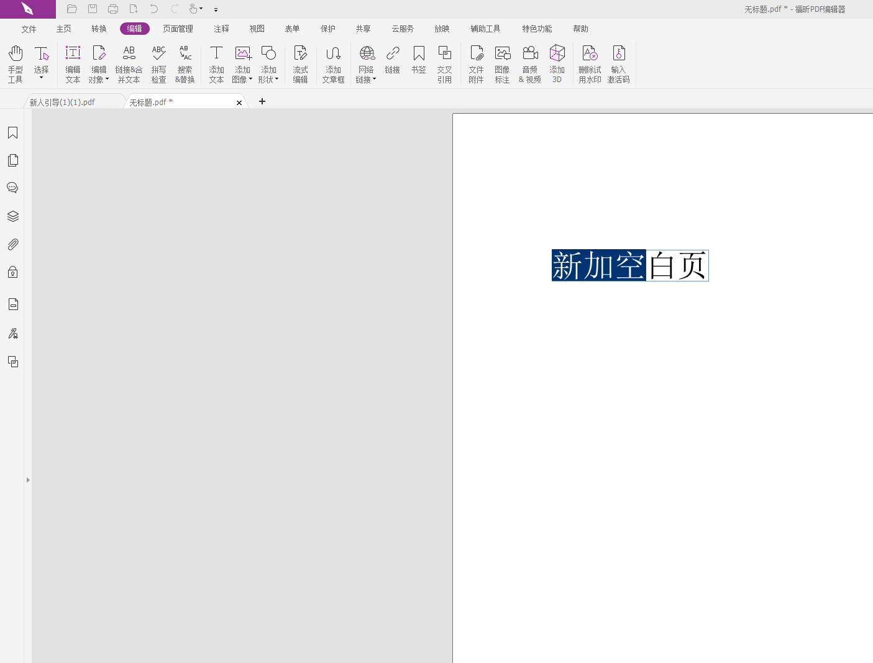
Task: Open the 页面管理 ribbon menu
Action: click(178, 29)
